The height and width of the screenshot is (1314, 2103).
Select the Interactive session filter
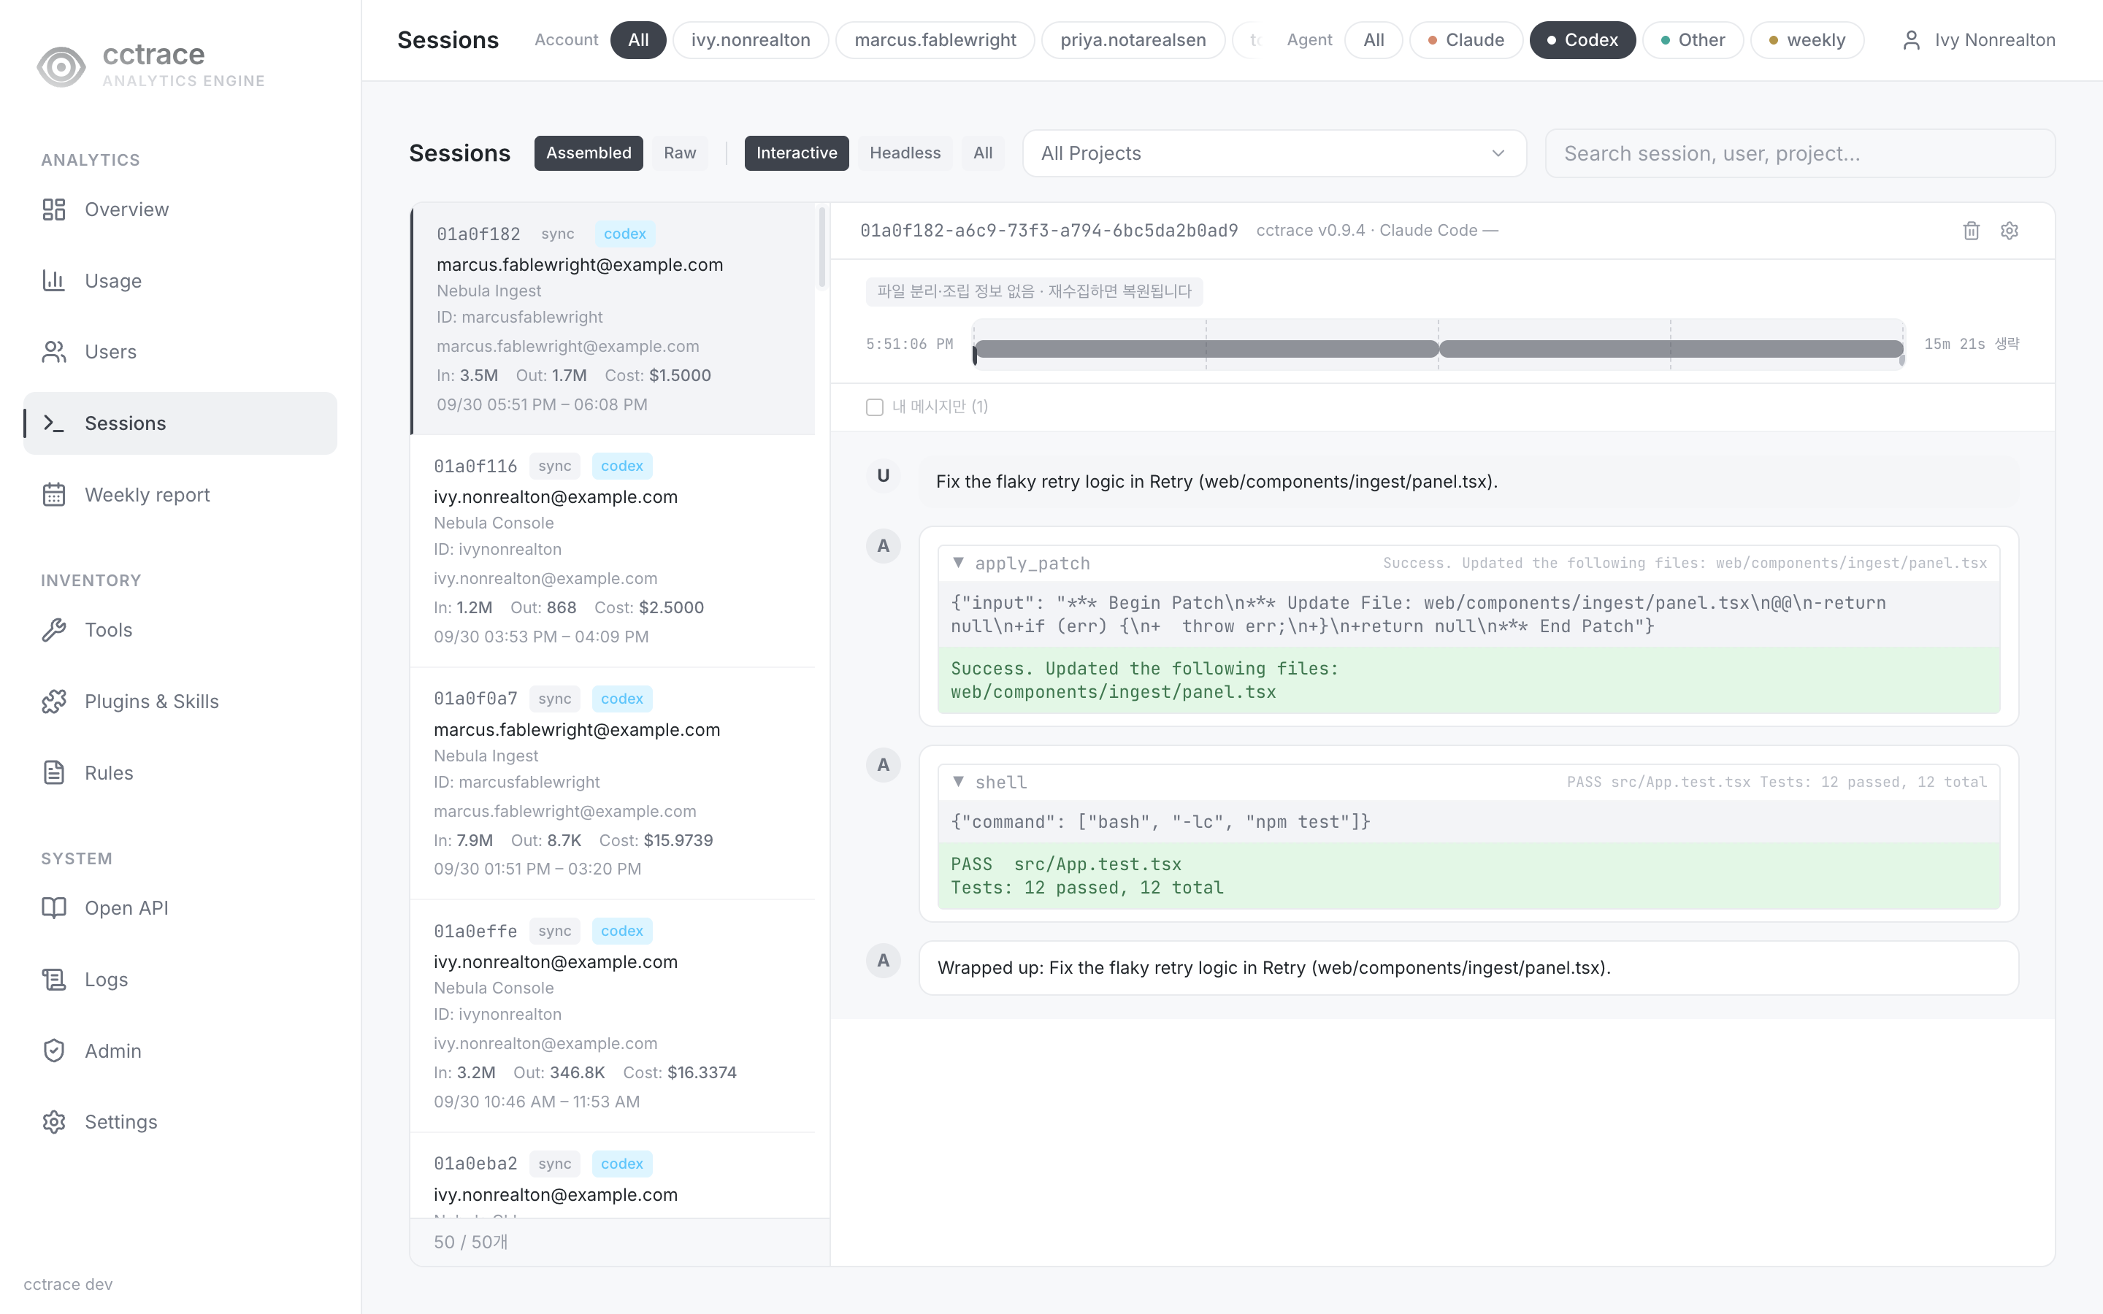(796, 153)
